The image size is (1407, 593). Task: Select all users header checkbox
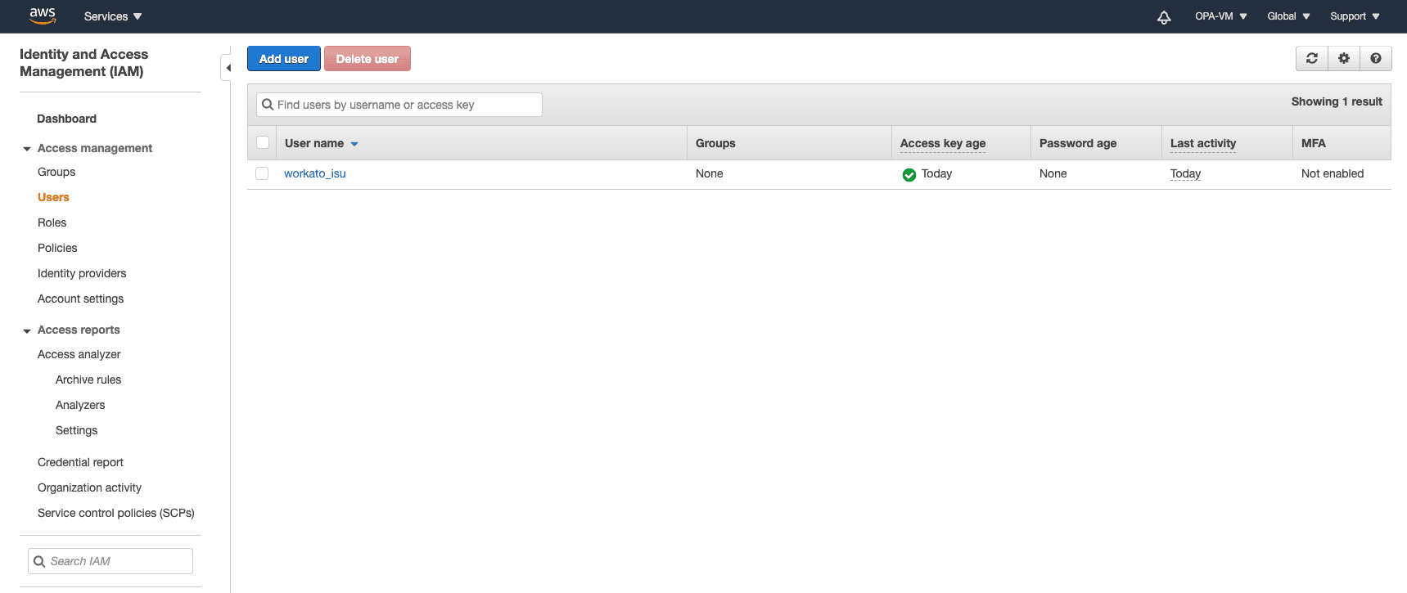click(x=263, y=142)
